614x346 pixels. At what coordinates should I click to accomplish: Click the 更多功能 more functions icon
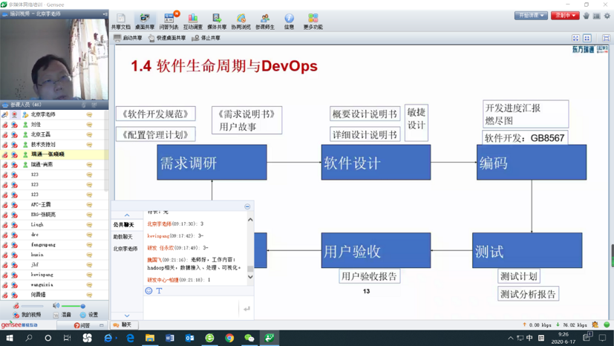pyautogui.click(x=313, y=22)
